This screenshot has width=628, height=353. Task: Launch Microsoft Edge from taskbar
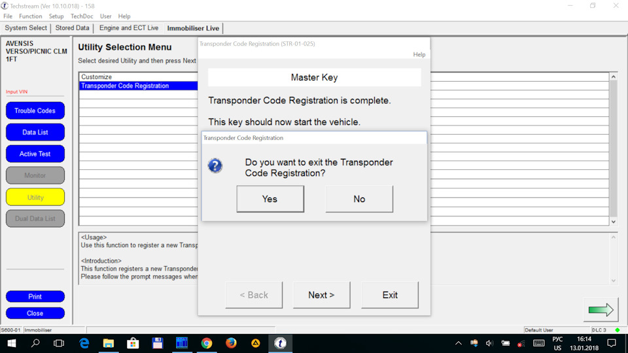[84, 343]
